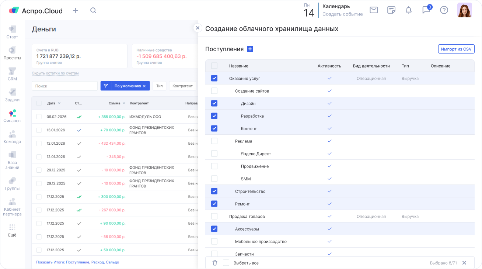The width and height of the screenshot is (482, 269).
Task: Click the search magnifier icon in header
Action: point(93,10)
